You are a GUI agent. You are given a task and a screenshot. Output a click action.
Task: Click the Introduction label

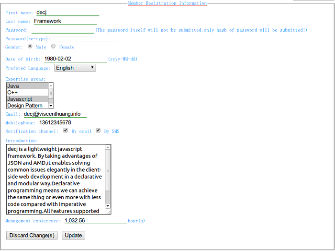tap(22, 141)
